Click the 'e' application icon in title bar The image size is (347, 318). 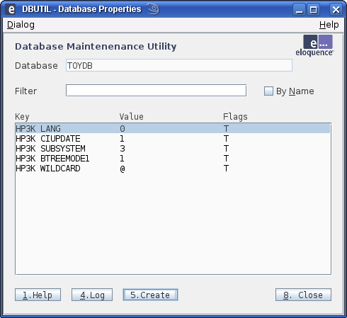11,9
